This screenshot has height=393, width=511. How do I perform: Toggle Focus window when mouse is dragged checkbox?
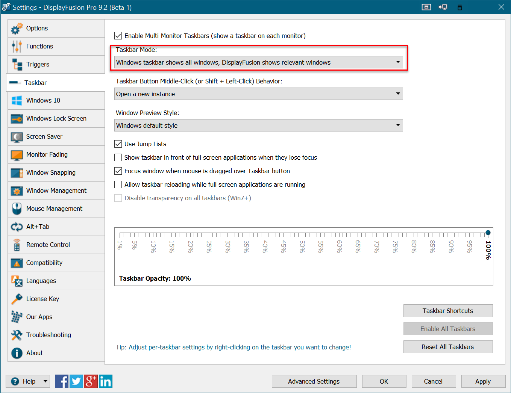point(118,171)
